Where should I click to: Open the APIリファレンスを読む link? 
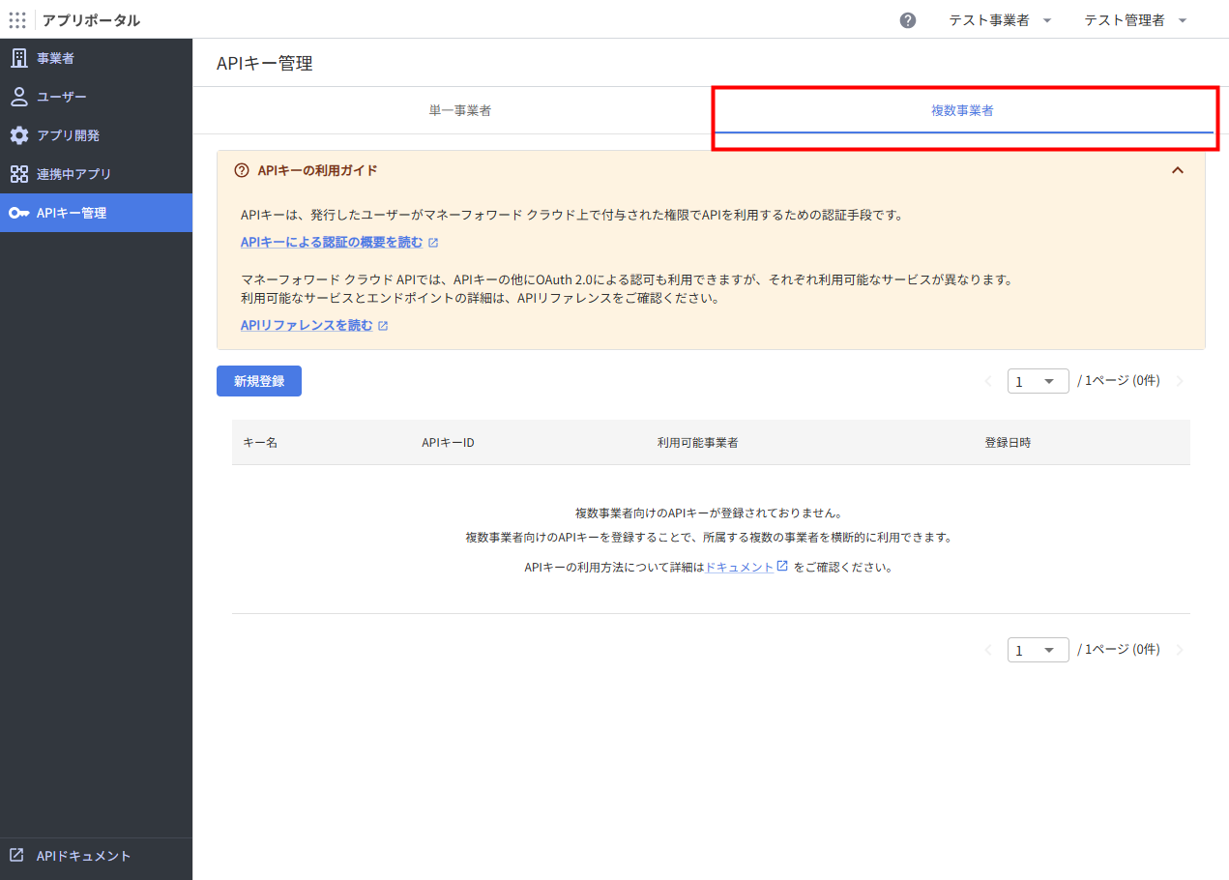[x=307, y=326]
